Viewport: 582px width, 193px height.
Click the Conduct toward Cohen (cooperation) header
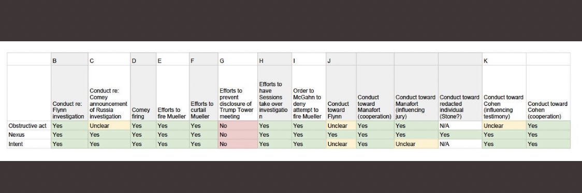click(x=548, y=93)
